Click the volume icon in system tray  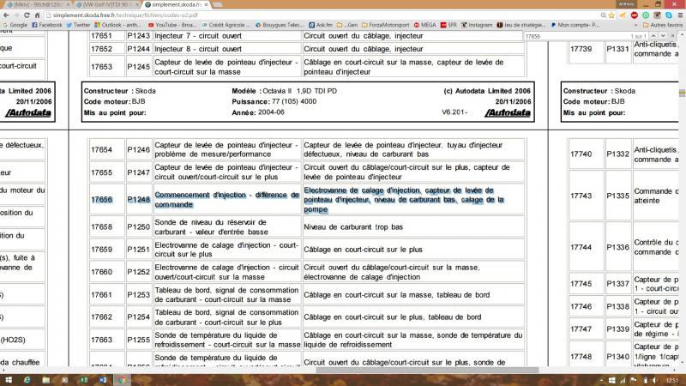tap(654, 380)
